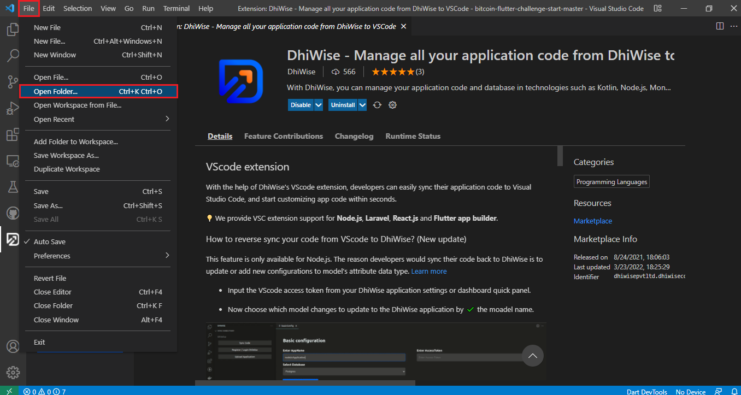The image size is (741, 395).
Task: Choose Save As... from File menu
Action: click(x=98, y=205)
